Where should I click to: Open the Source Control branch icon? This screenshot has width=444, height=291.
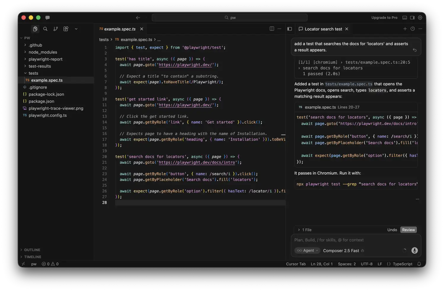(56, 29)
